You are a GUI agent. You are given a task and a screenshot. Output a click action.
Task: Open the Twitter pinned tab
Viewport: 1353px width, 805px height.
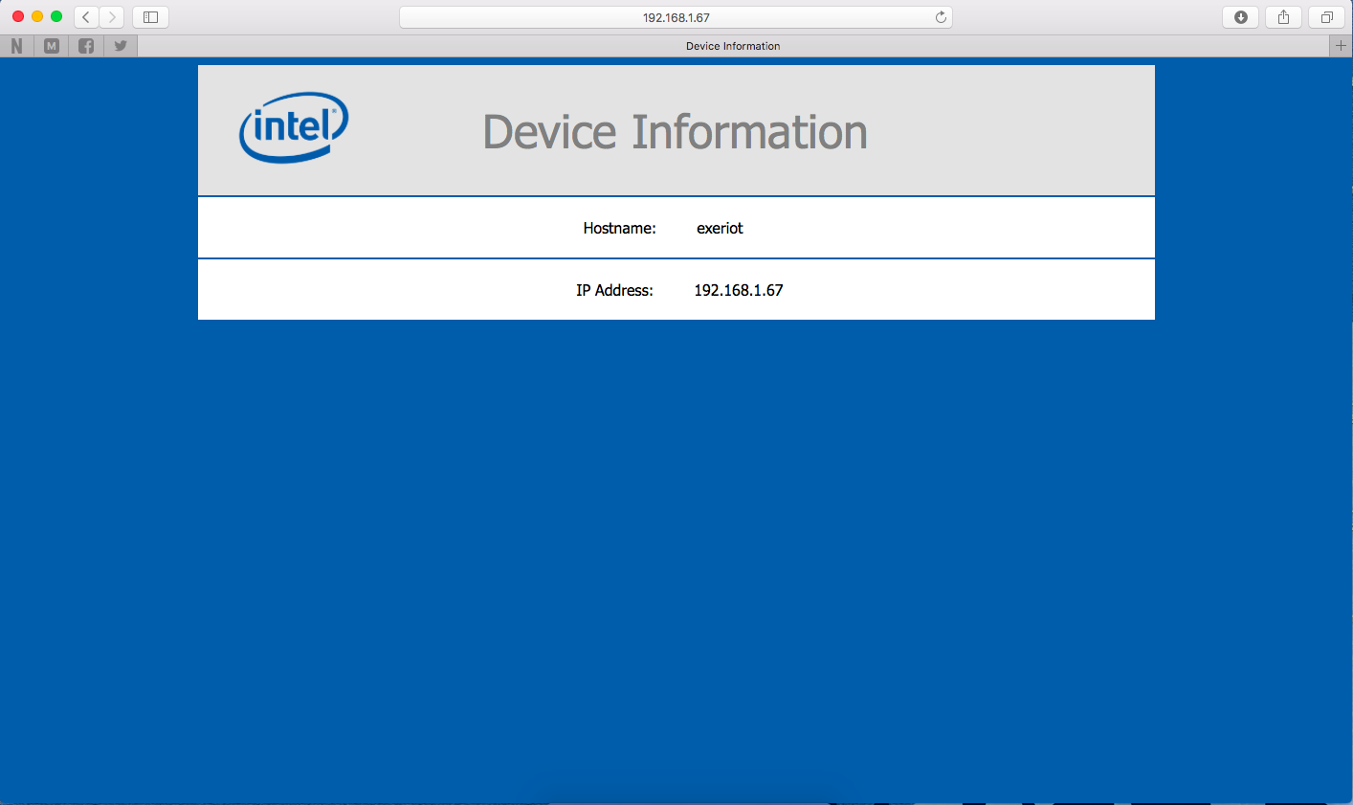tap(121, 46)
